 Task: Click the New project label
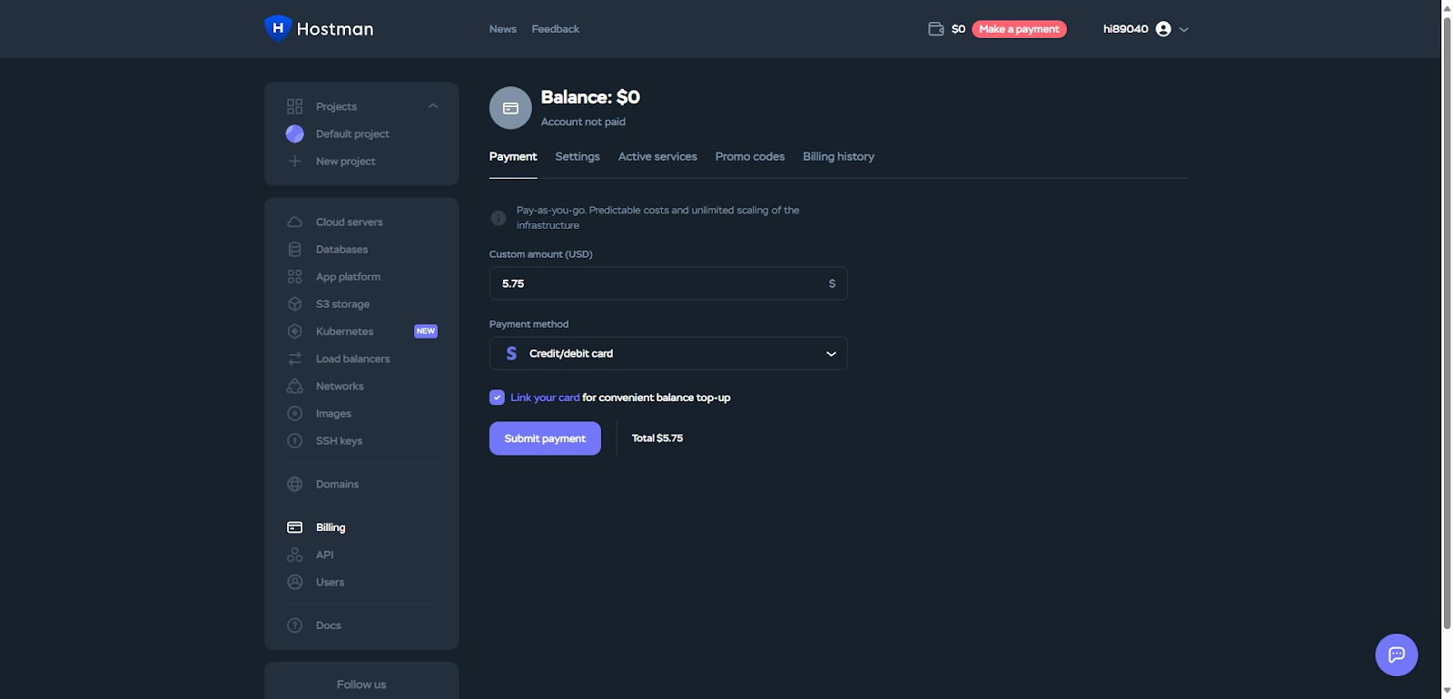[x=345, y=162]
